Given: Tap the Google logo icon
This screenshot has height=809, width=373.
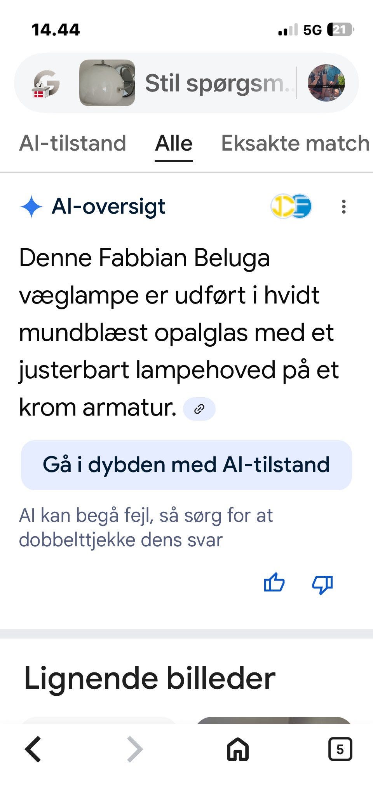Looking at the screenshot, I should point(46,83).
